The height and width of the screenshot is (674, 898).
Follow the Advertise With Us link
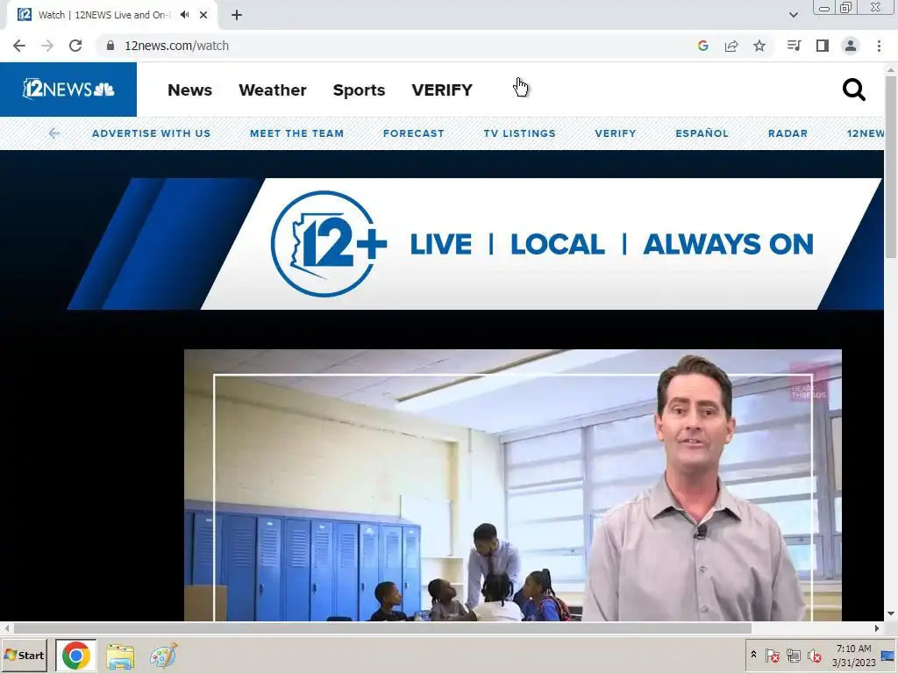tap(151, 133)
